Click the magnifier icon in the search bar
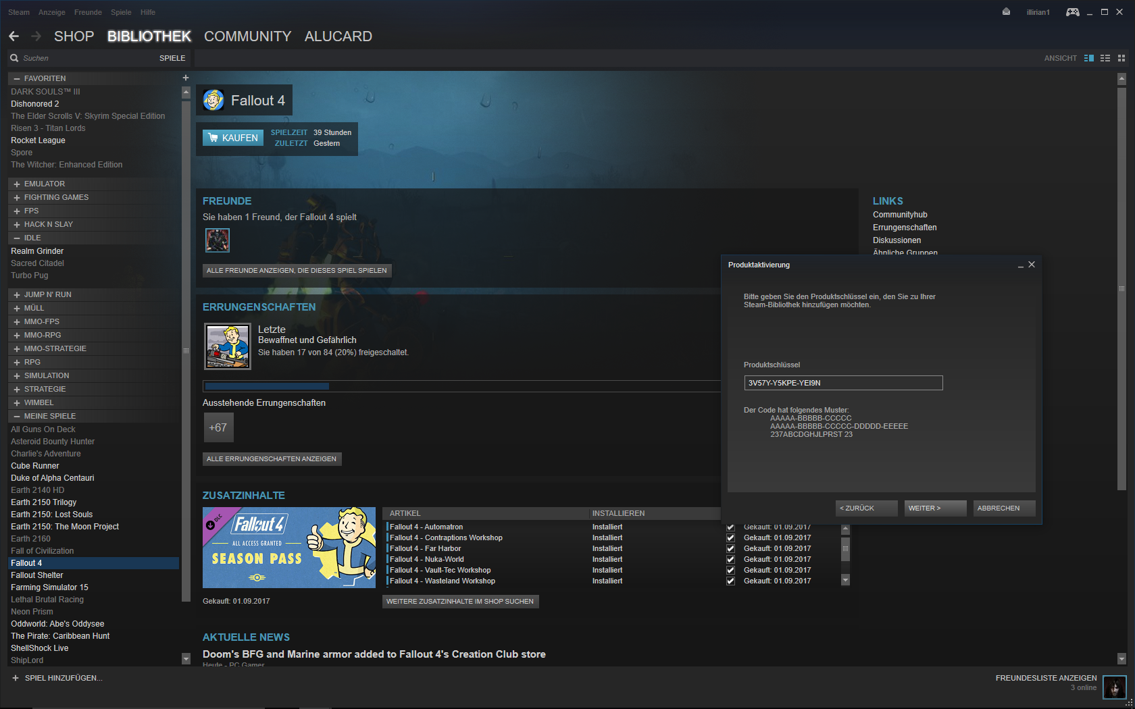The image size is (1135, 709). (x=14, y=58)
